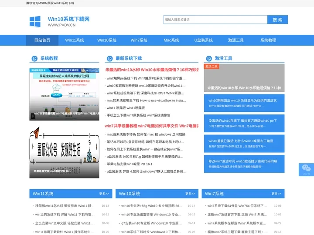Screen dimensions: 314x235
Task: Open the 没激活的win10在哪下 blue card
Action: [x=244, y=123]
